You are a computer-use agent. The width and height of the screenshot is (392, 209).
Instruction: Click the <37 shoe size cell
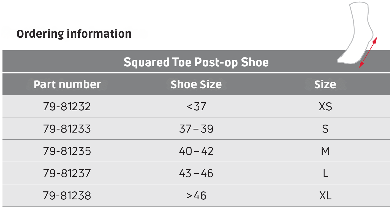tap(196, 106)
